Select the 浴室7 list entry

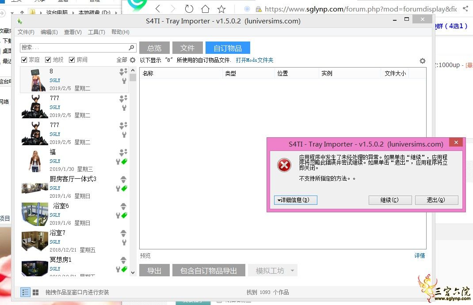[75, 241]
